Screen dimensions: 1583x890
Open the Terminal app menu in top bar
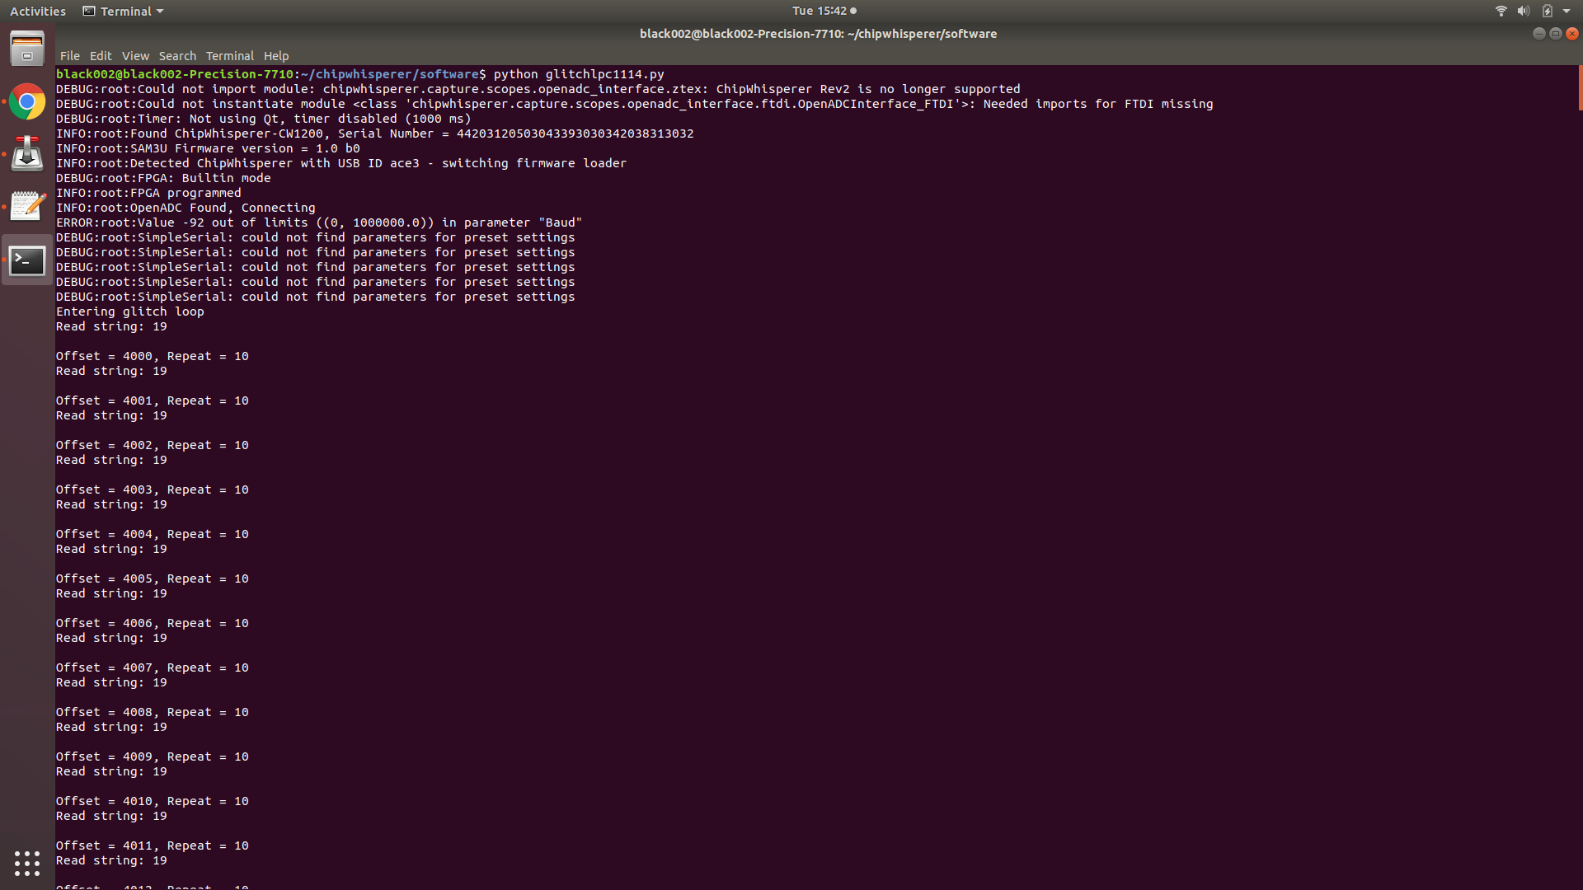point(123,11)
